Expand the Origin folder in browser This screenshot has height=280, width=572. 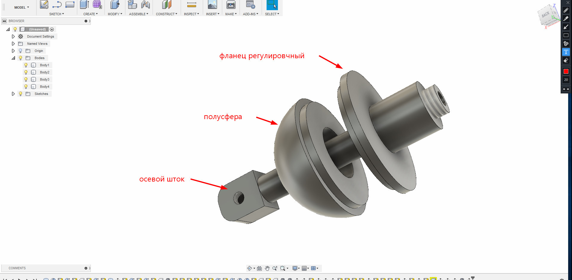coord(13,51)
